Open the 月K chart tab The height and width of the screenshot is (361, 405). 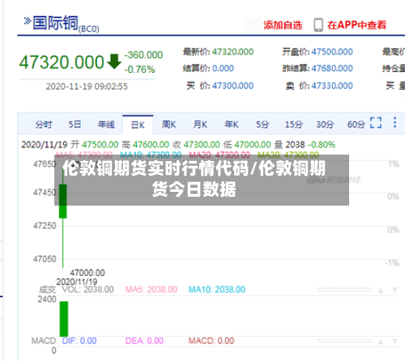pos(200,125)
